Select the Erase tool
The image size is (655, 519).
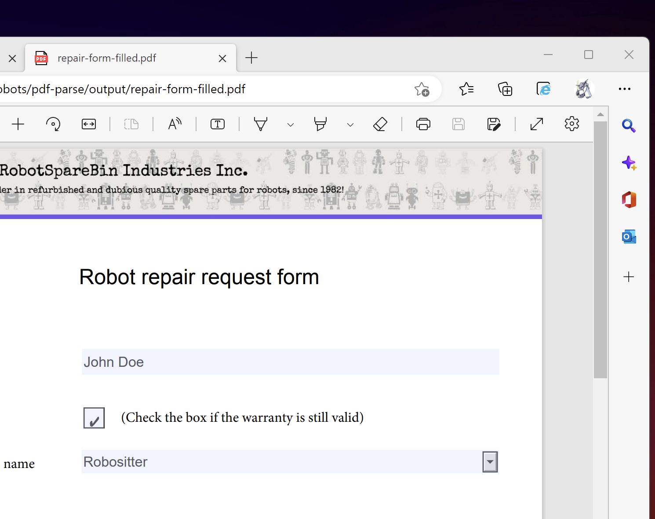click(x=380, y=124)
